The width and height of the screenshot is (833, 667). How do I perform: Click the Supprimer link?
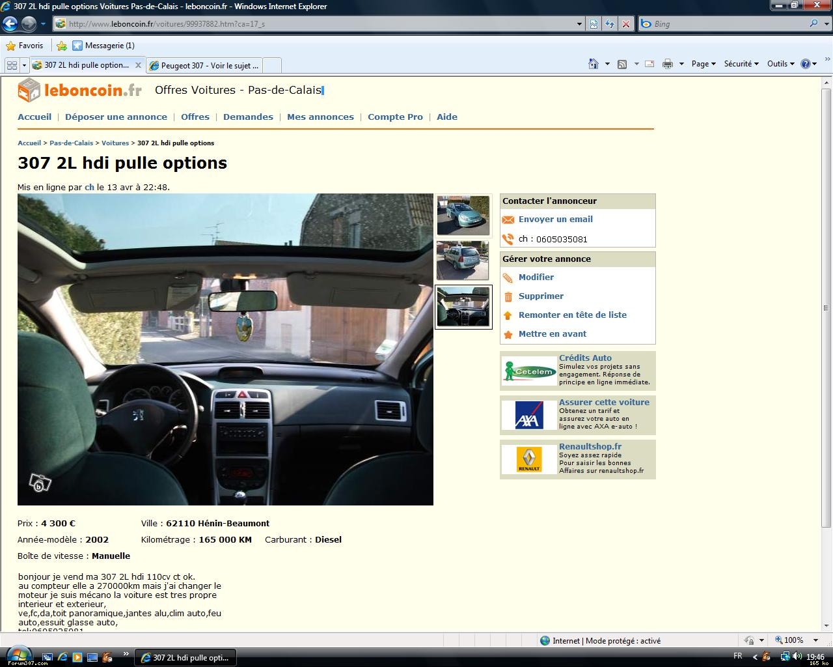[541, 296]
